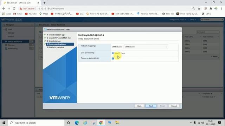This screenshot has height=126, width=225.
Task: Click the Not secure warning icon
Action: pyautogui.click(x=21, y=8)
